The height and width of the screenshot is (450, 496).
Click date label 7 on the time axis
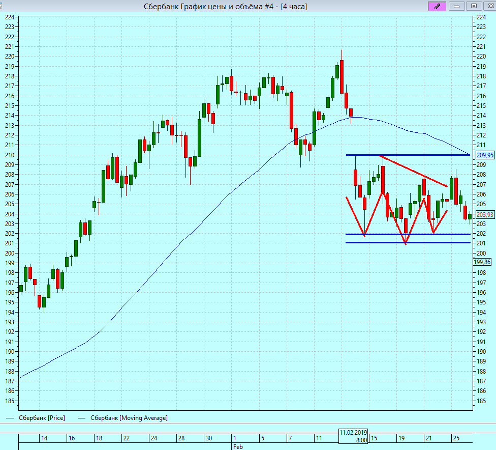click(290, 438)
